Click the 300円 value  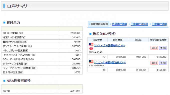(x=77, y=72)
